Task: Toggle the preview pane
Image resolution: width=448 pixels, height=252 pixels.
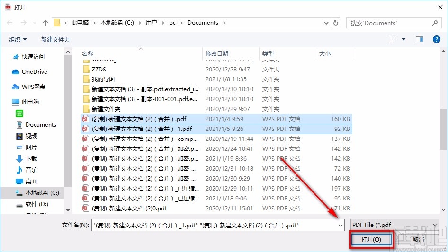Action: (420, 39)
